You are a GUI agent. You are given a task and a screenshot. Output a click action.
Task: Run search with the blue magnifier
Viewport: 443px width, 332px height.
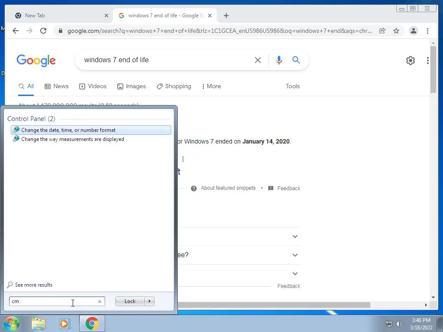(x=296, y=60)
